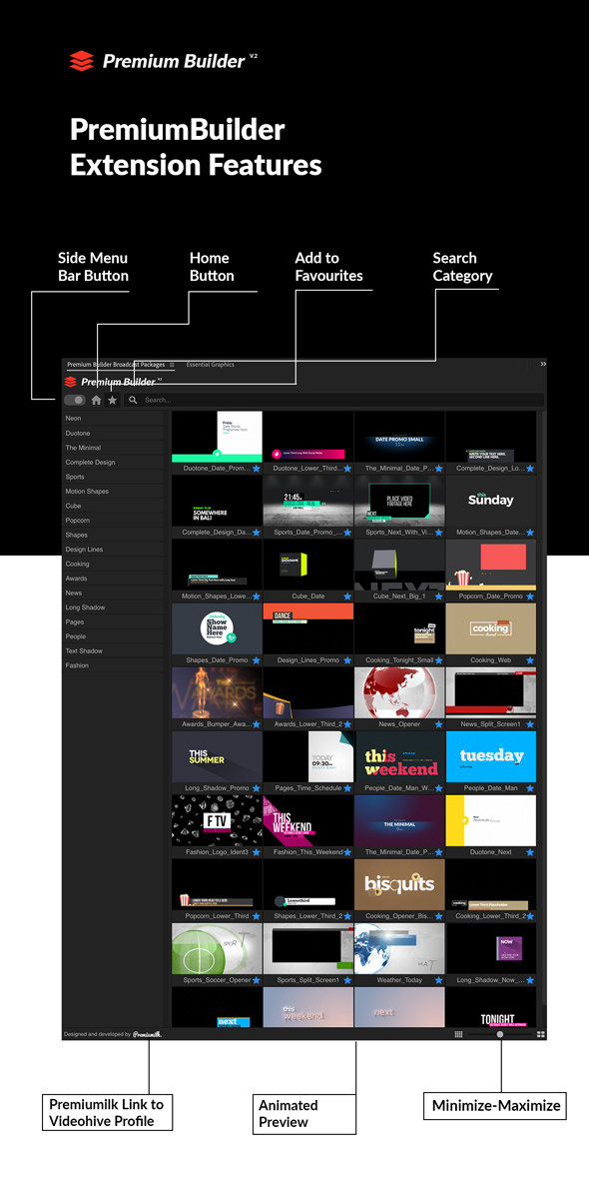Image resolution: width=589 pixels, height=1198 pixels.
Task: Go to the Long Shadow category
Action: (115, 607)
